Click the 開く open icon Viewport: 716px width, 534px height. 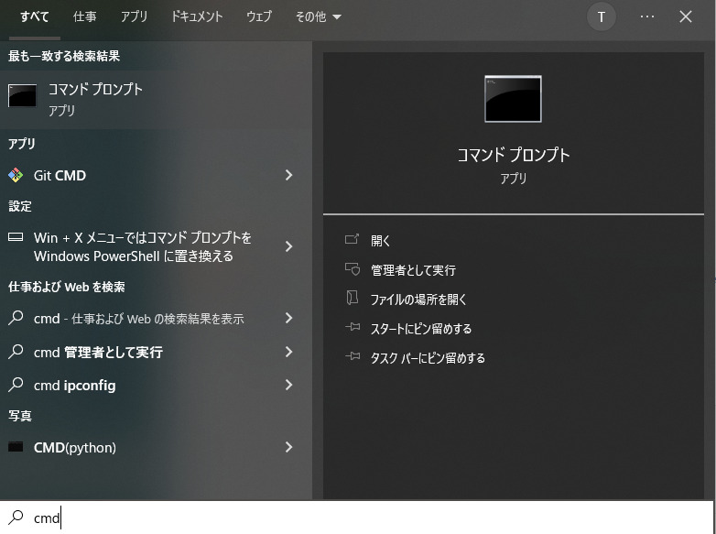(353, 239)
